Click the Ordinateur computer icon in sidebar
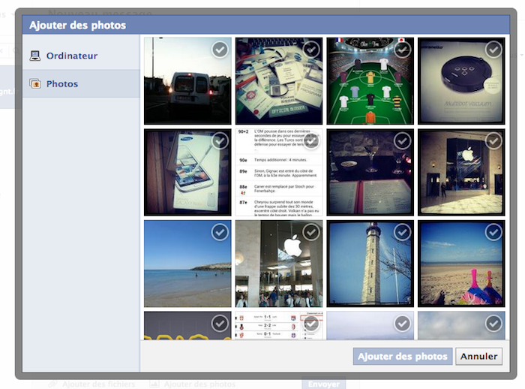Screen dimensions: 525x389 point(34,56)
